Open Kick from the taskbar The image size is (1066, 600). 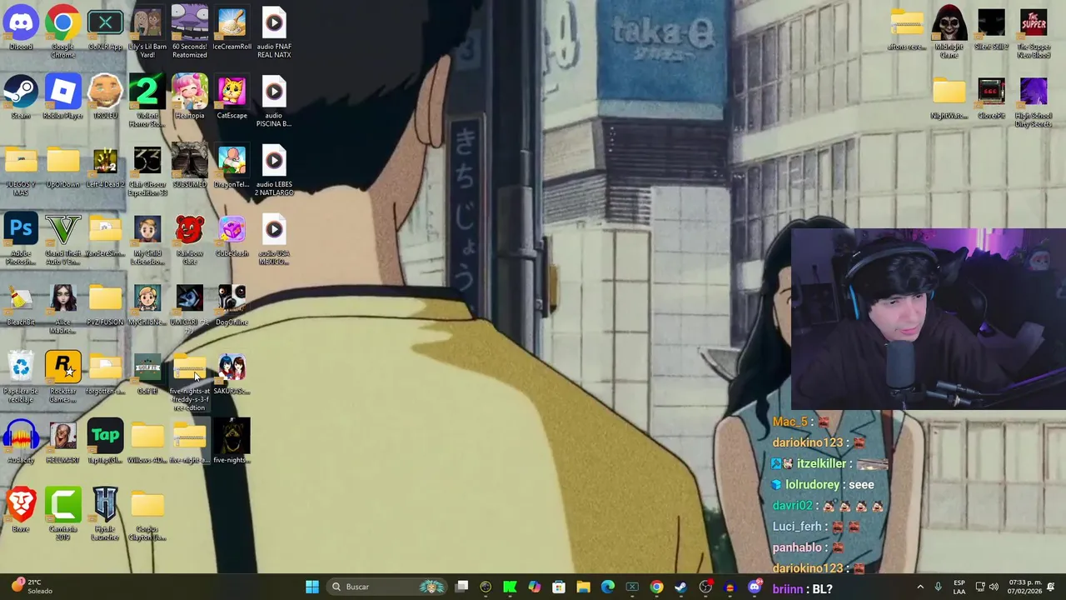pos(510,587)
